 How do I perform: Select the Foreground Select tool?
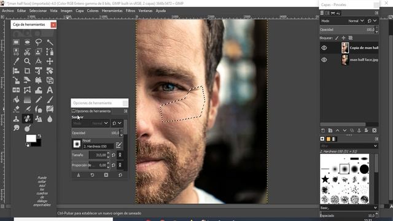(x=38, y=52)
